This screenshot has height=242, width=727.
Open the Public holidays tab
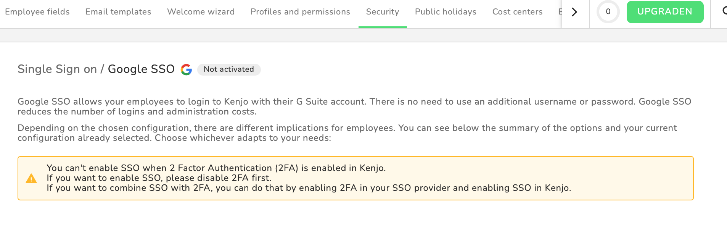(446, 12)
